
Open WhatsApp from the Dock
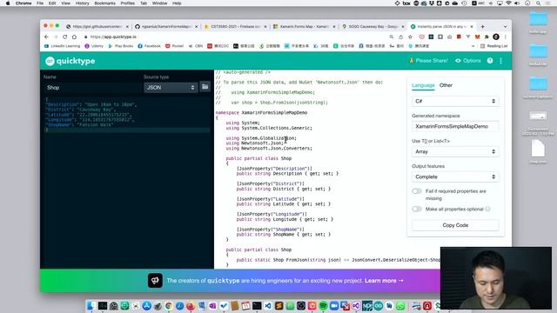[x=400, y=305]
